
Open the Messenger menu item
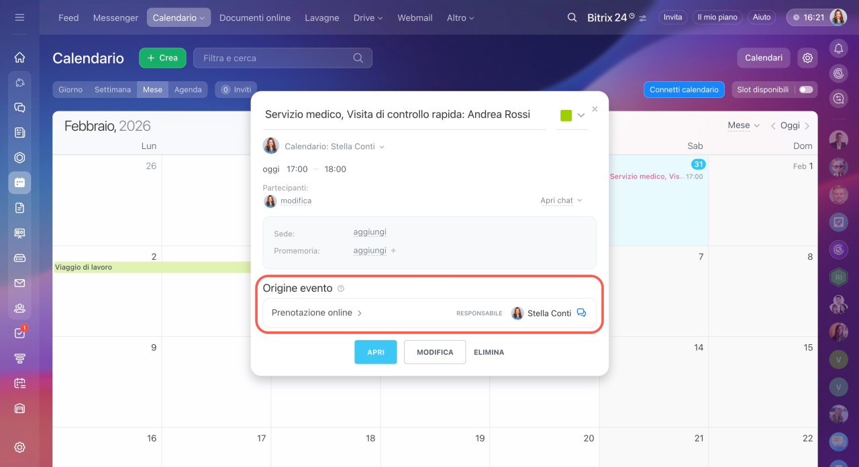(x=115, y=17)
